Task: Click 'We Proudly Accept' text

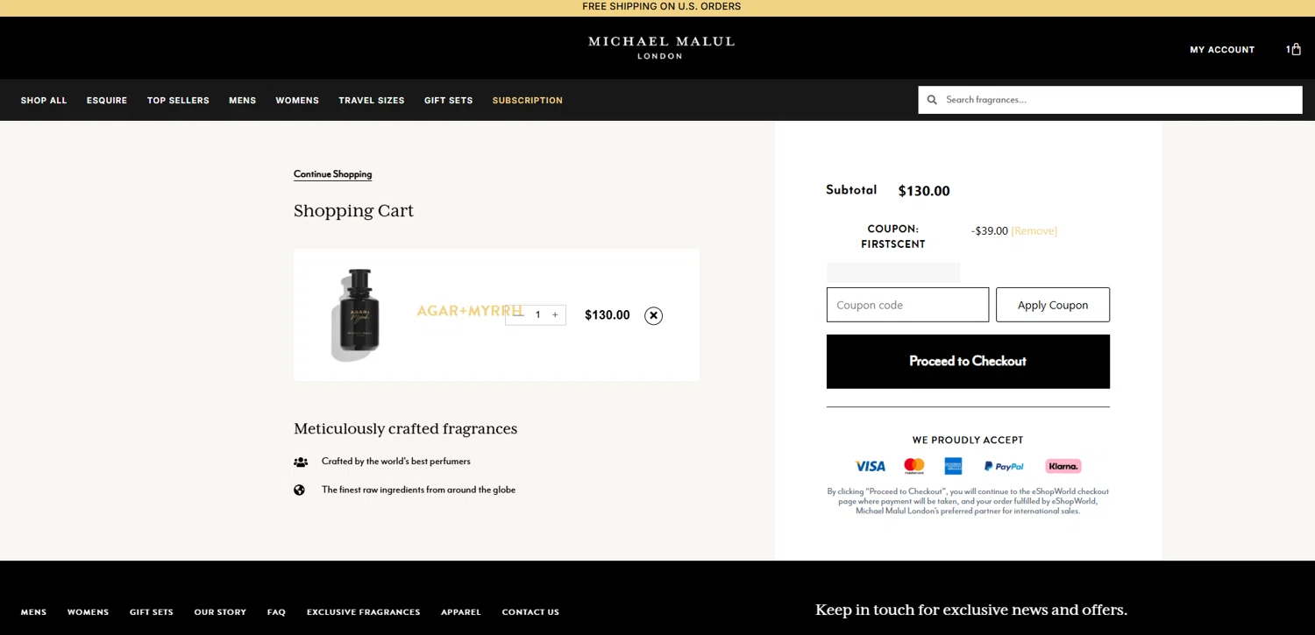Action: tap(968, 441)
